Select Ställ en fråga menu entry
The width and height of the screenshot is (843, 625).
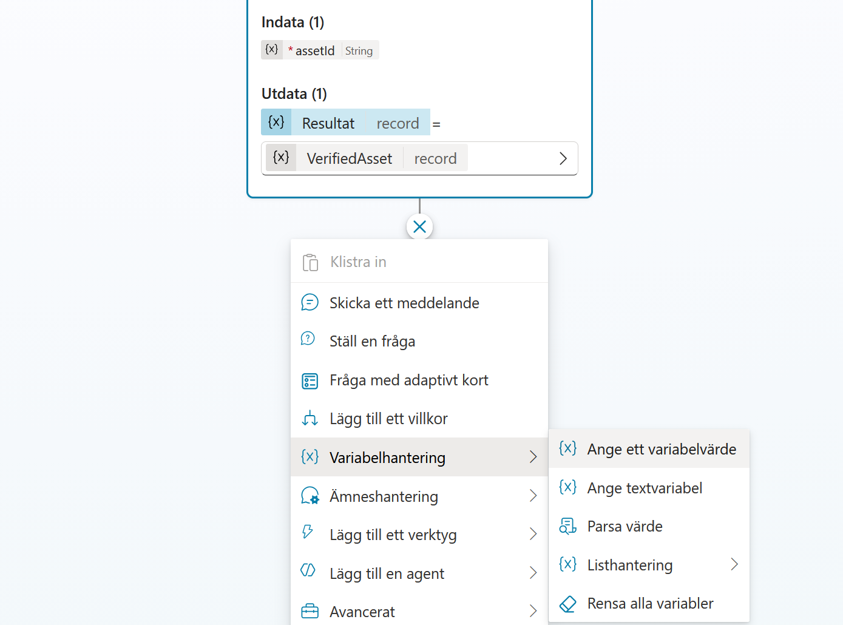click(419, 341)
